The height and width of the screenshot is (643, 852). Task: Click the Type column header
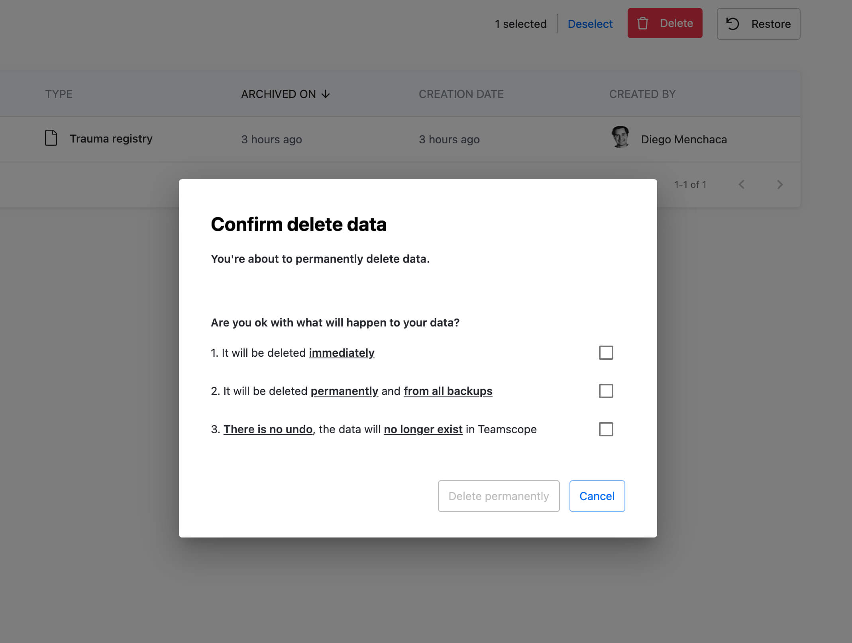point(58,94)
